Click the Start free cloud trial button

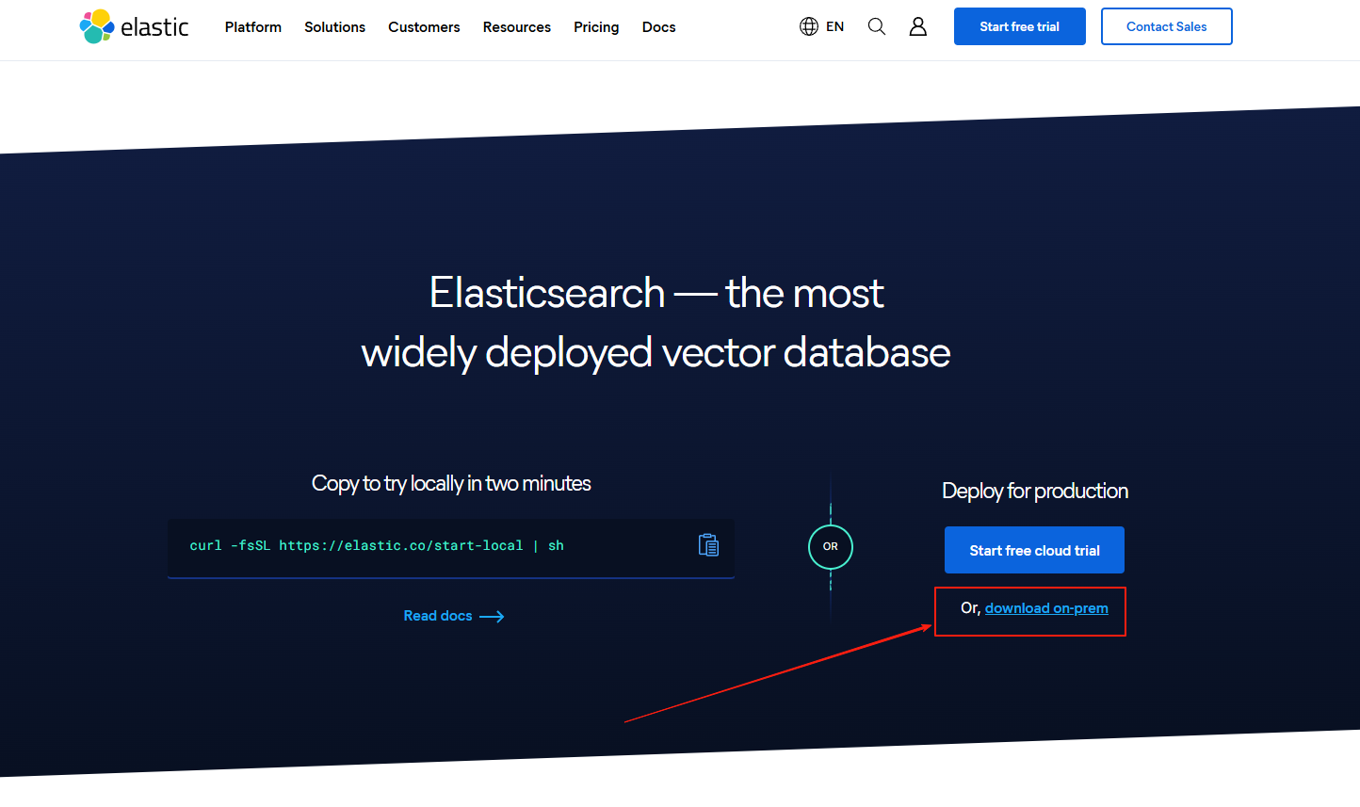(x=1034, y=550)
